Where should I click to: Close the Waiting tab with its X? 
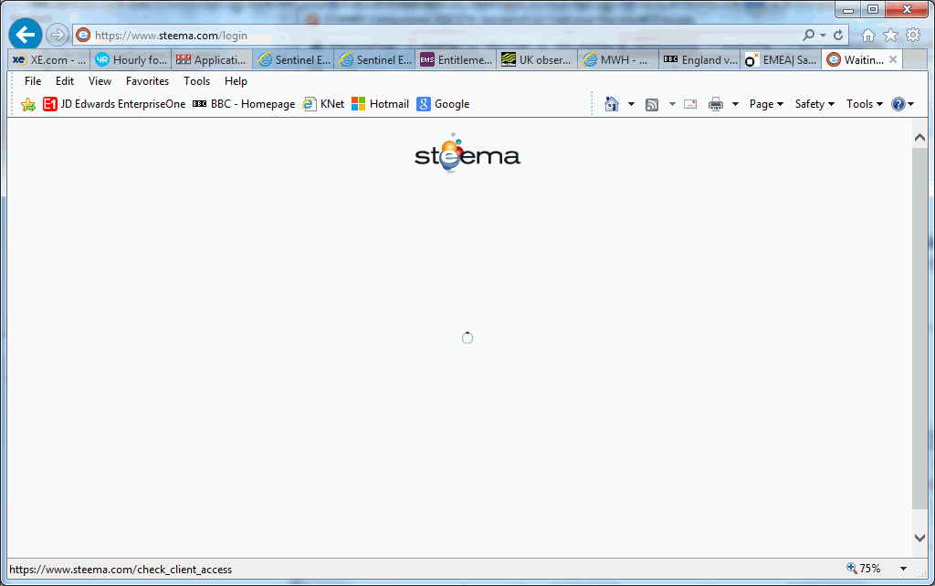(893, 59)
